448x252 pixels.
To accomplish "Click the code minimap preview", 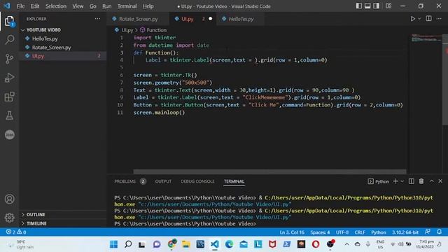I will tap(426, 38).
